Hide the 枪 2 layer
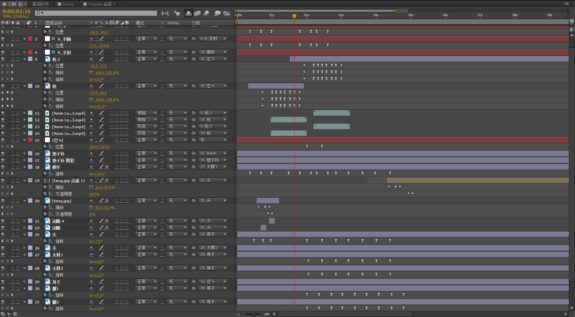The image size is (575, 317). click(3, 59)
